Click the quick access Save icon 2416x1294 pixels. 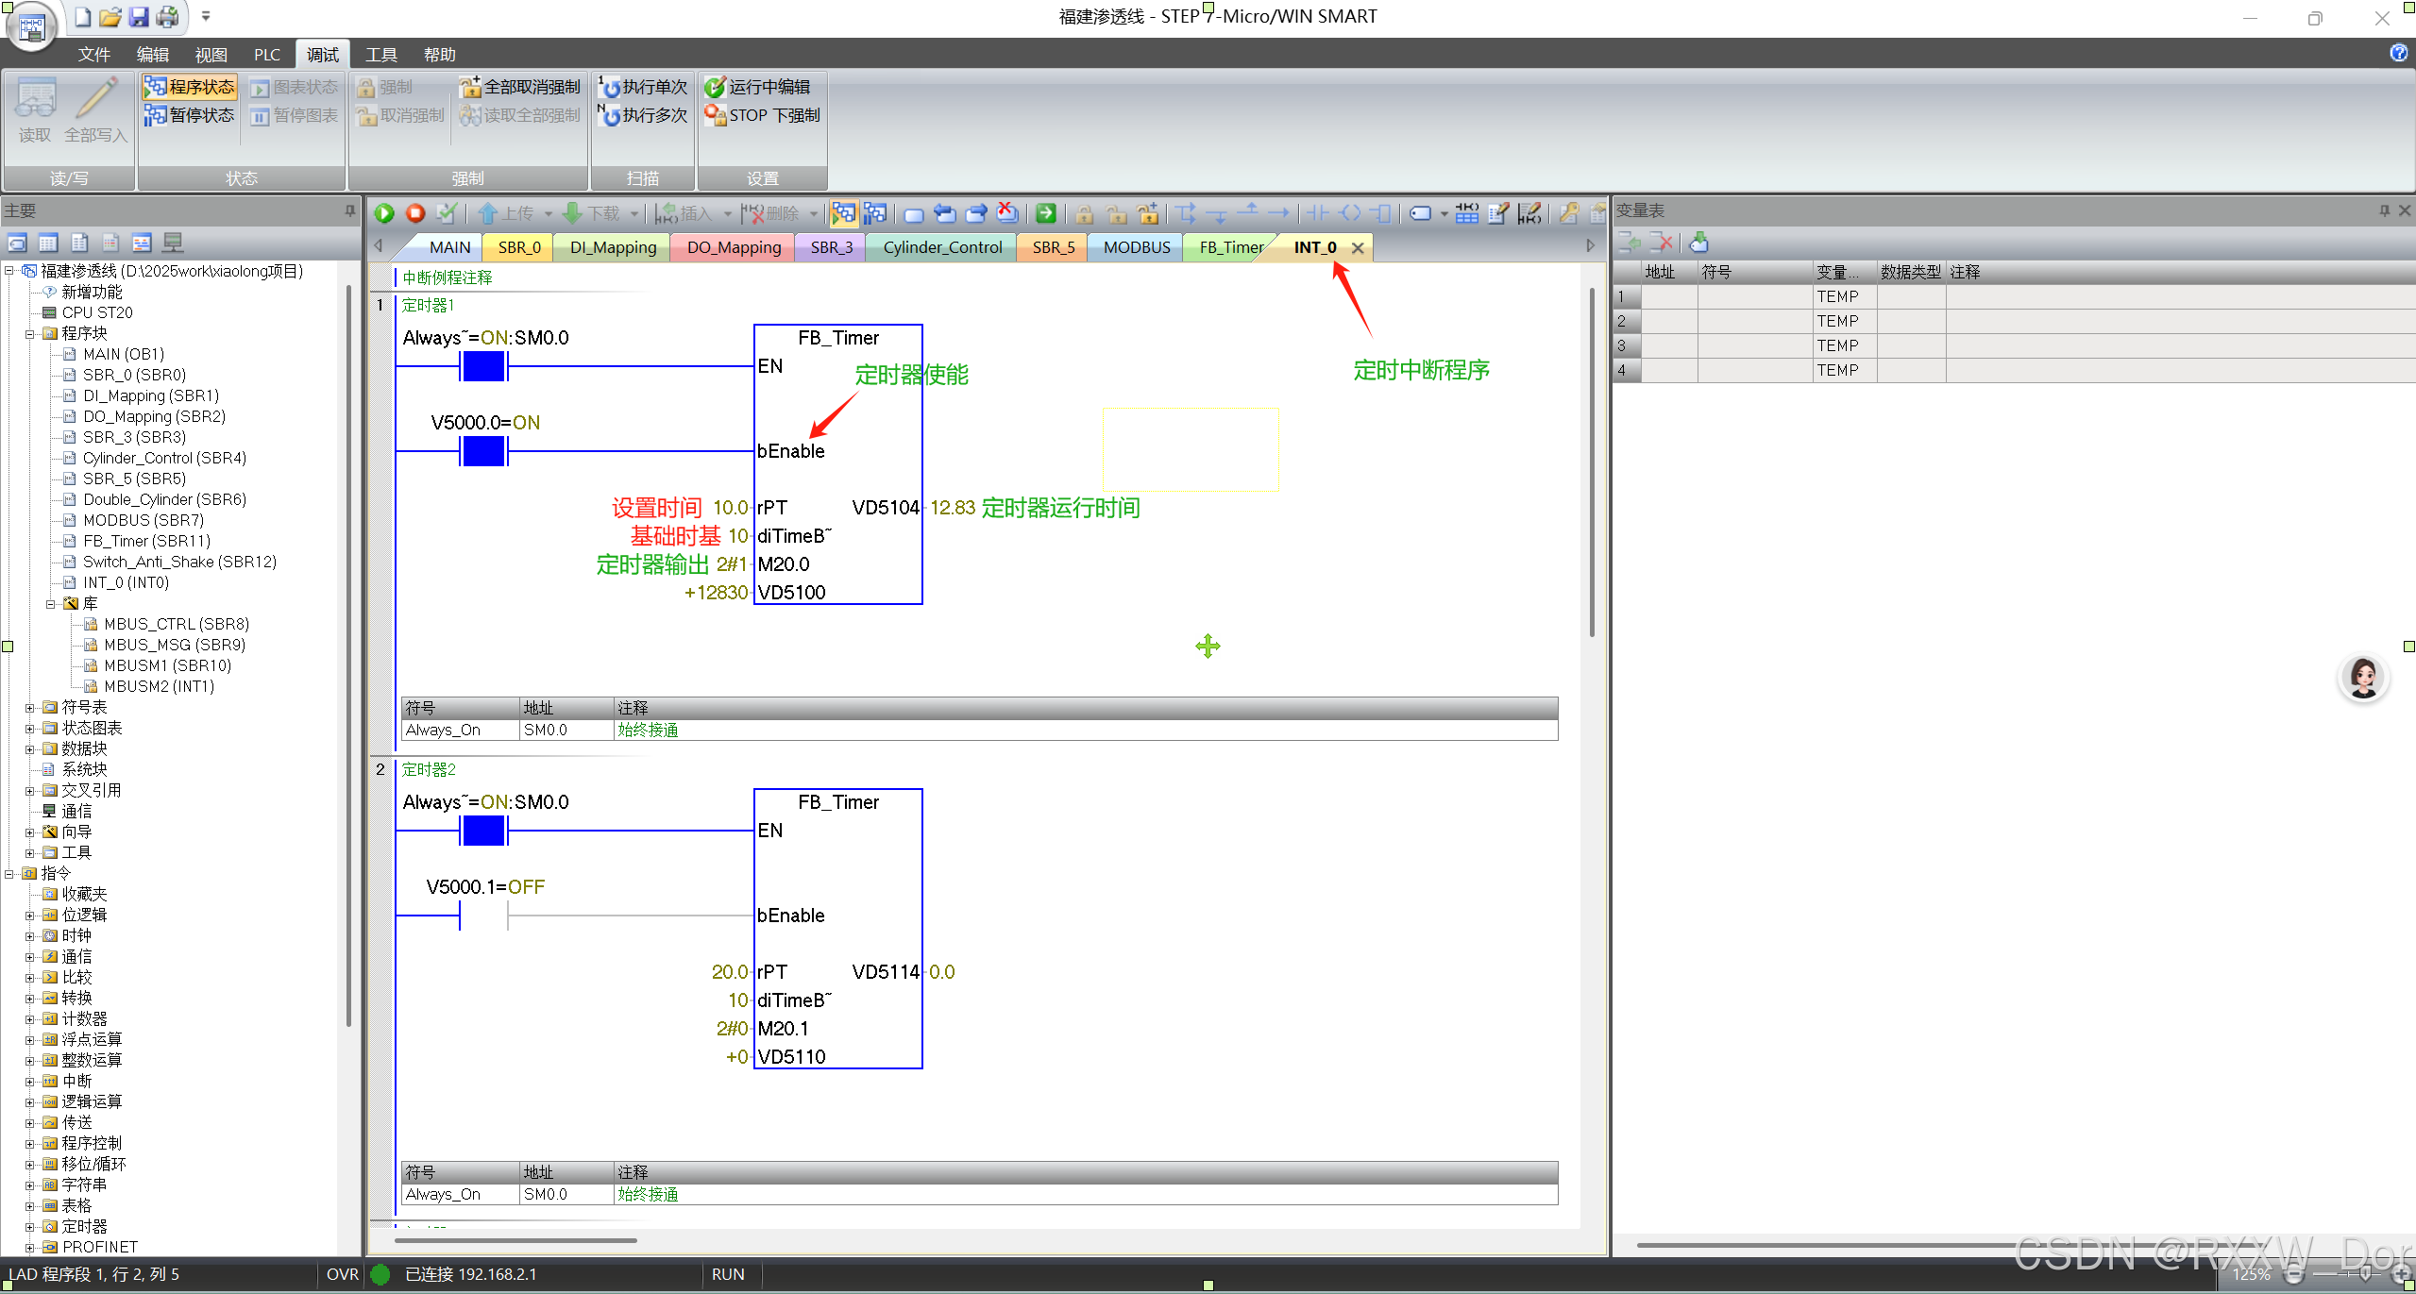click(138, 16)
